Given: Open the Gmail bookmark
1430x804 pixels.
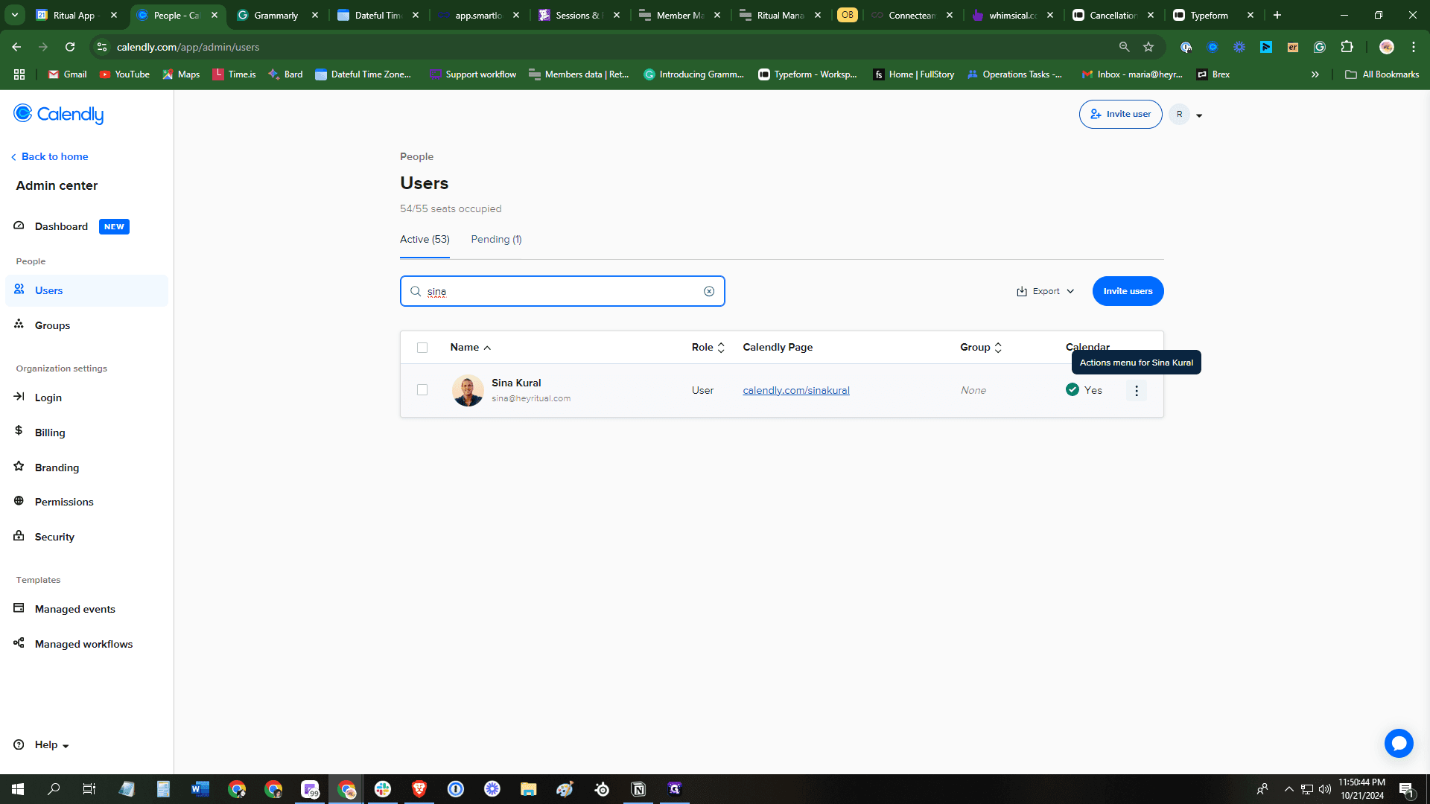Looking at the screenshot, I should [67, 74].
